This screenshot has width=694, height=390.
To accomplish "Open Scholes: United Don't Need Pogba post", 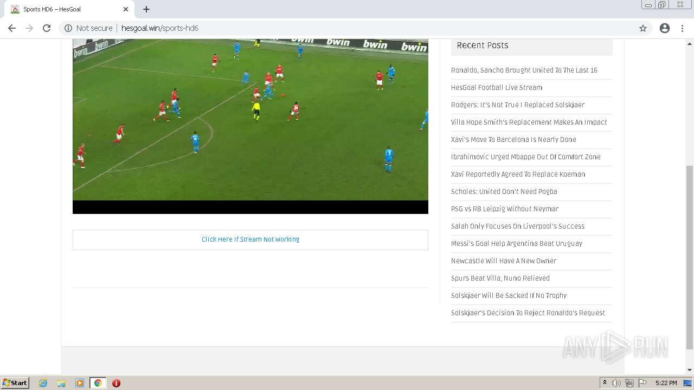I will click(504, 192).
